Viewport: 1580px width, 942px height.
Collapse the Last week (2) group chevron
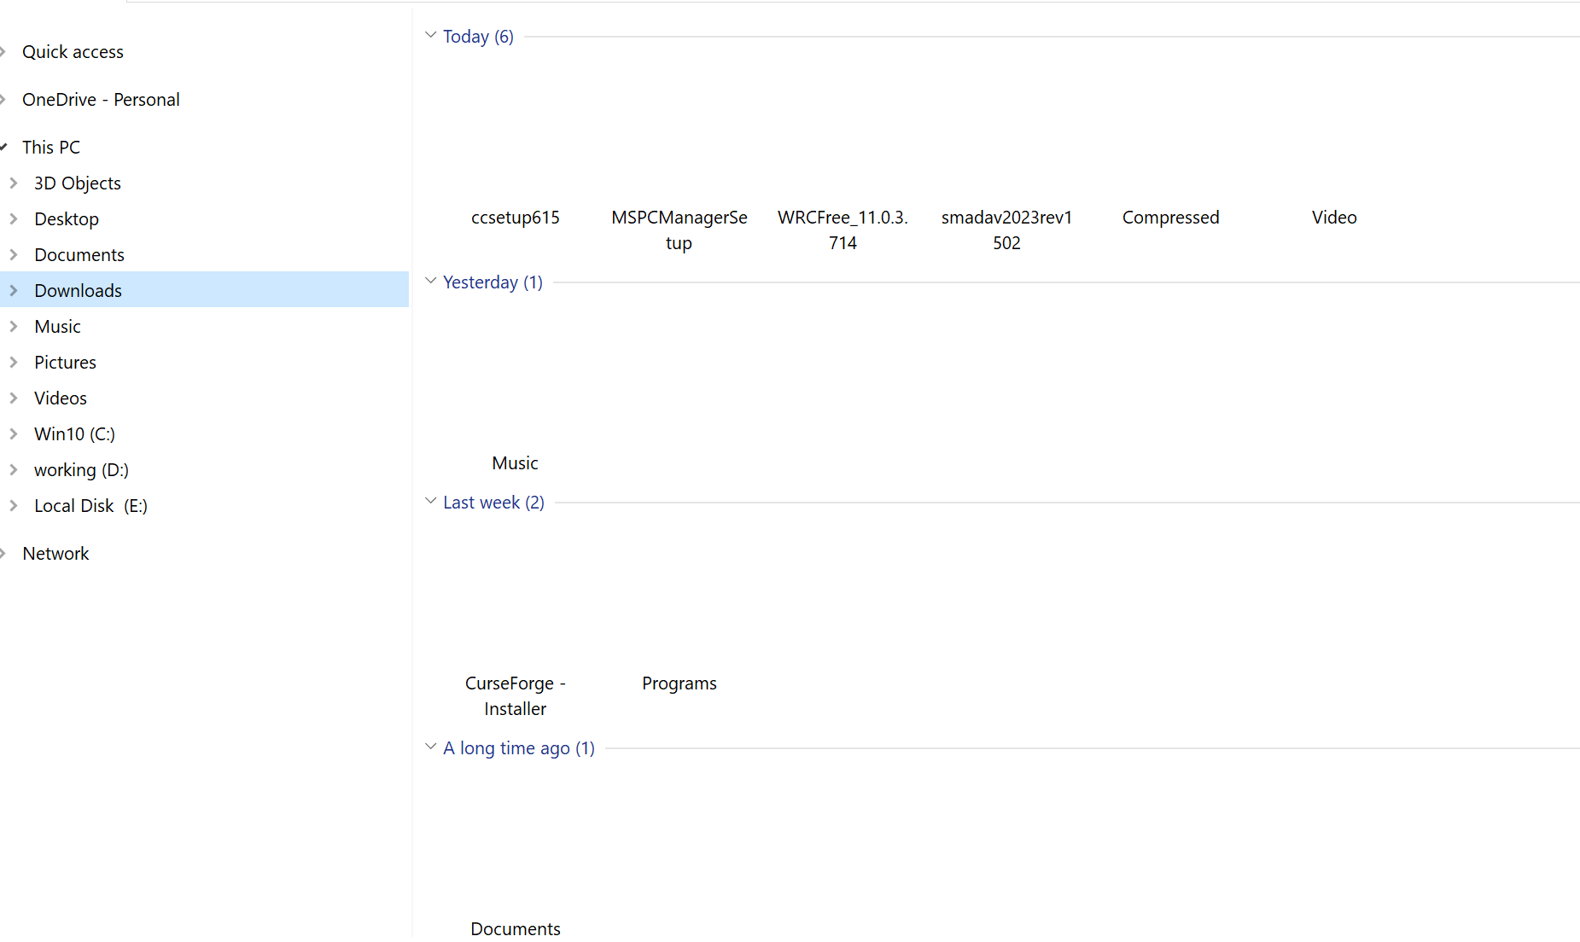pos(431,502)
